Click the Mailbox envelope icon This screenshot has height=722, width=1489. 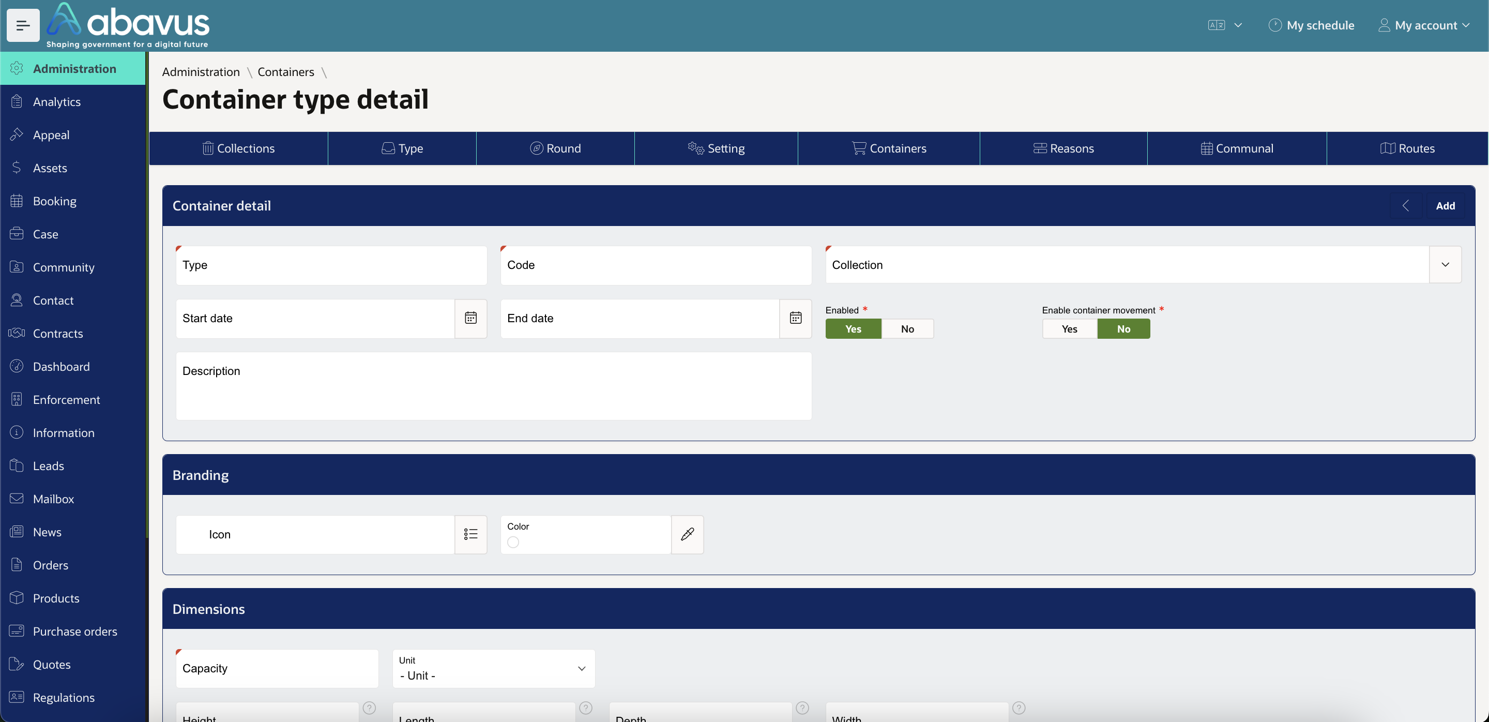pyautogui.click(x=17, y=498)
